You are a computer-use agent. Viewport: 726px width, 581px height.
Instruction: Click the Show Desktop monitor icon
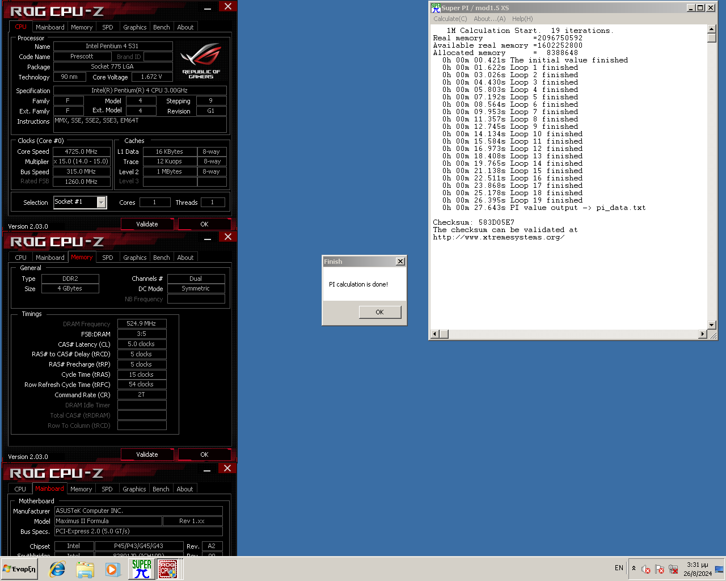click(719, 569)
